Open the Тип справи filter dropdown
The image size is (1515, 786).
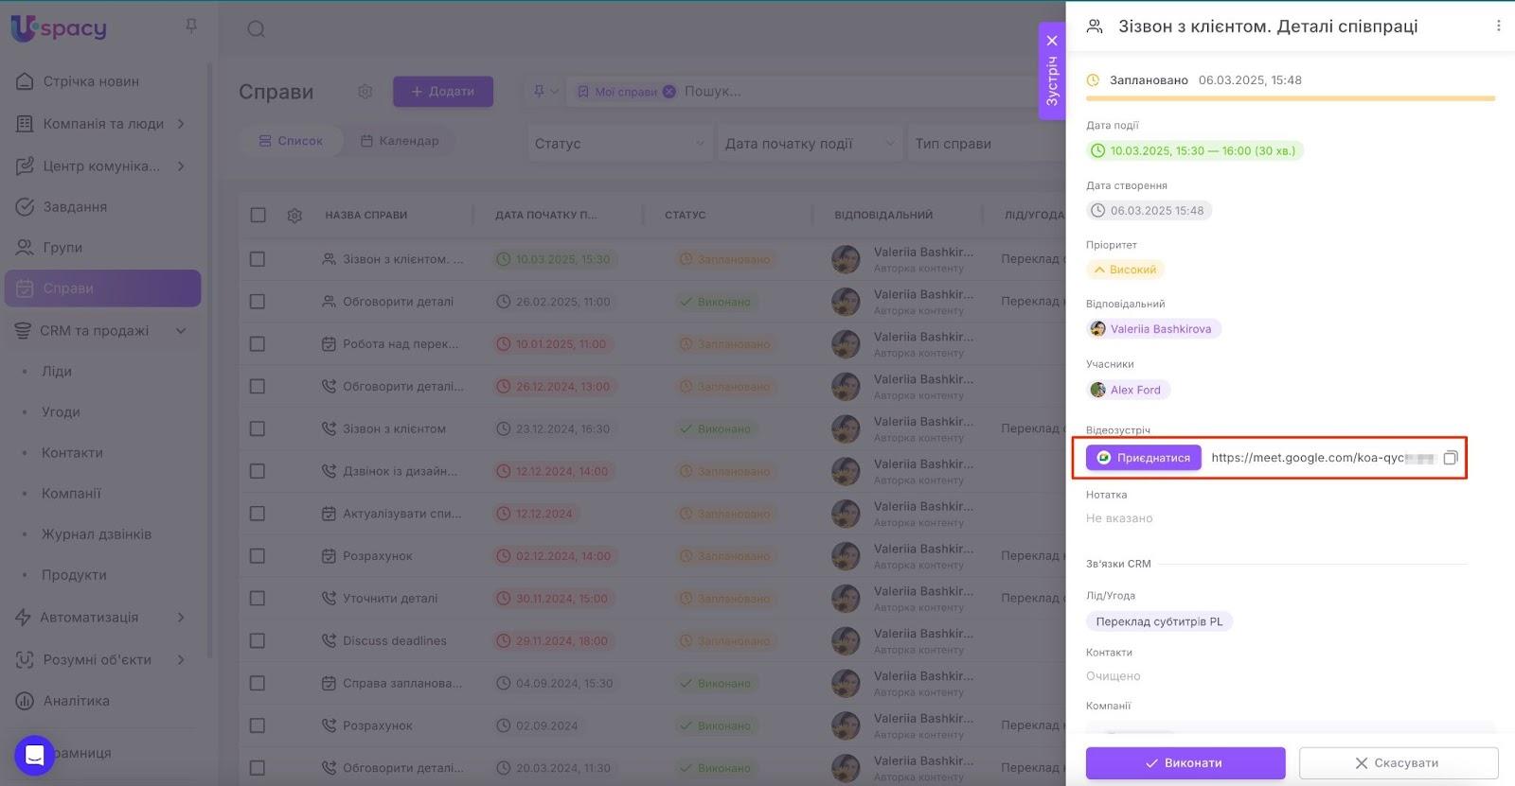[985, 144]
